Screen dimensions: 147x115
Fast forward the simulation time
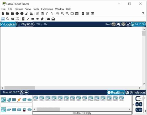point(27,92)
